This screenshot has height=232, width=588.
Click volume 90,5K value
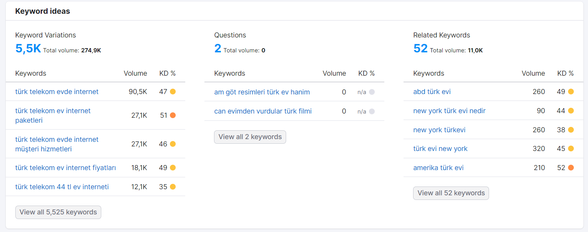(x=138, y=92)
